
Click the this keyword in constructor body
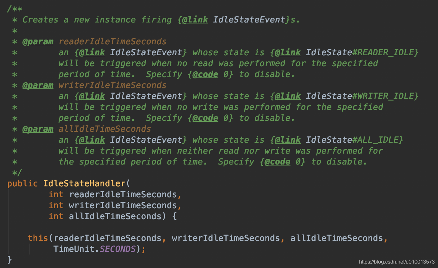point(38,238)
